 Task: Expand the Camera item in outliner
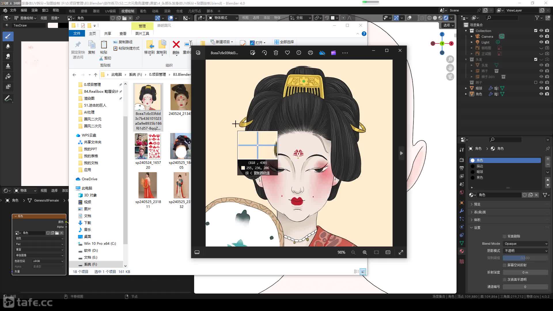(471, 37)
